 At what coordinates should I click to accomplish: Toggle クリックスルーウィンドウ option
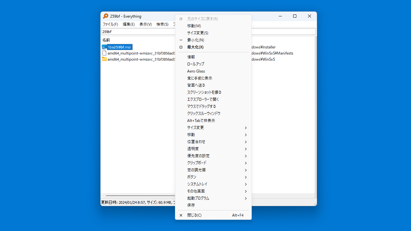(x=213, y=114)
